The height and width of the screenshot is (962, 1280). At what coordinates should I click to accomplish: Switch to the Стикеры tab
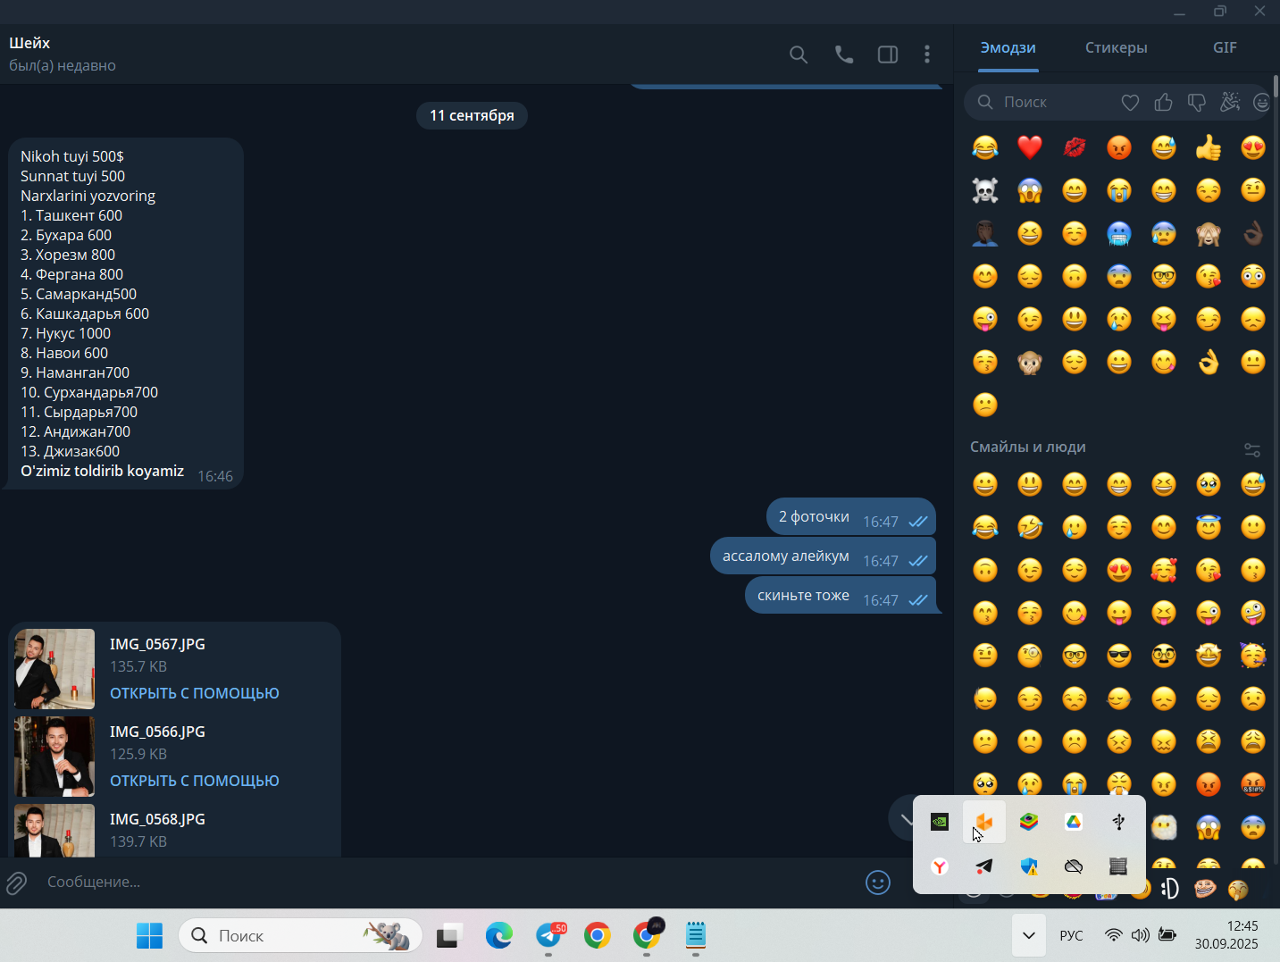click(x=1117, y=47)
